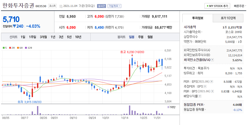The width and height of the screenshot is (248, 125).
Task: Open the 기업개요 dropdown
Action: click(114, 6)
